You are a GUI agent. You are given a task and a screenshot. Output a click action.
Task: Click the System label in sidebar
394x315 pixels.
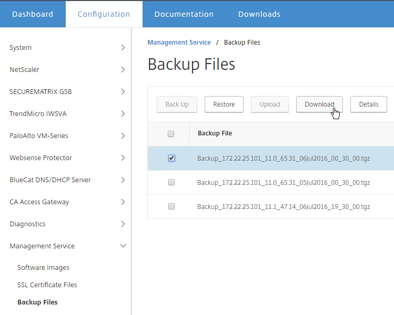click(x=21, y=48)
